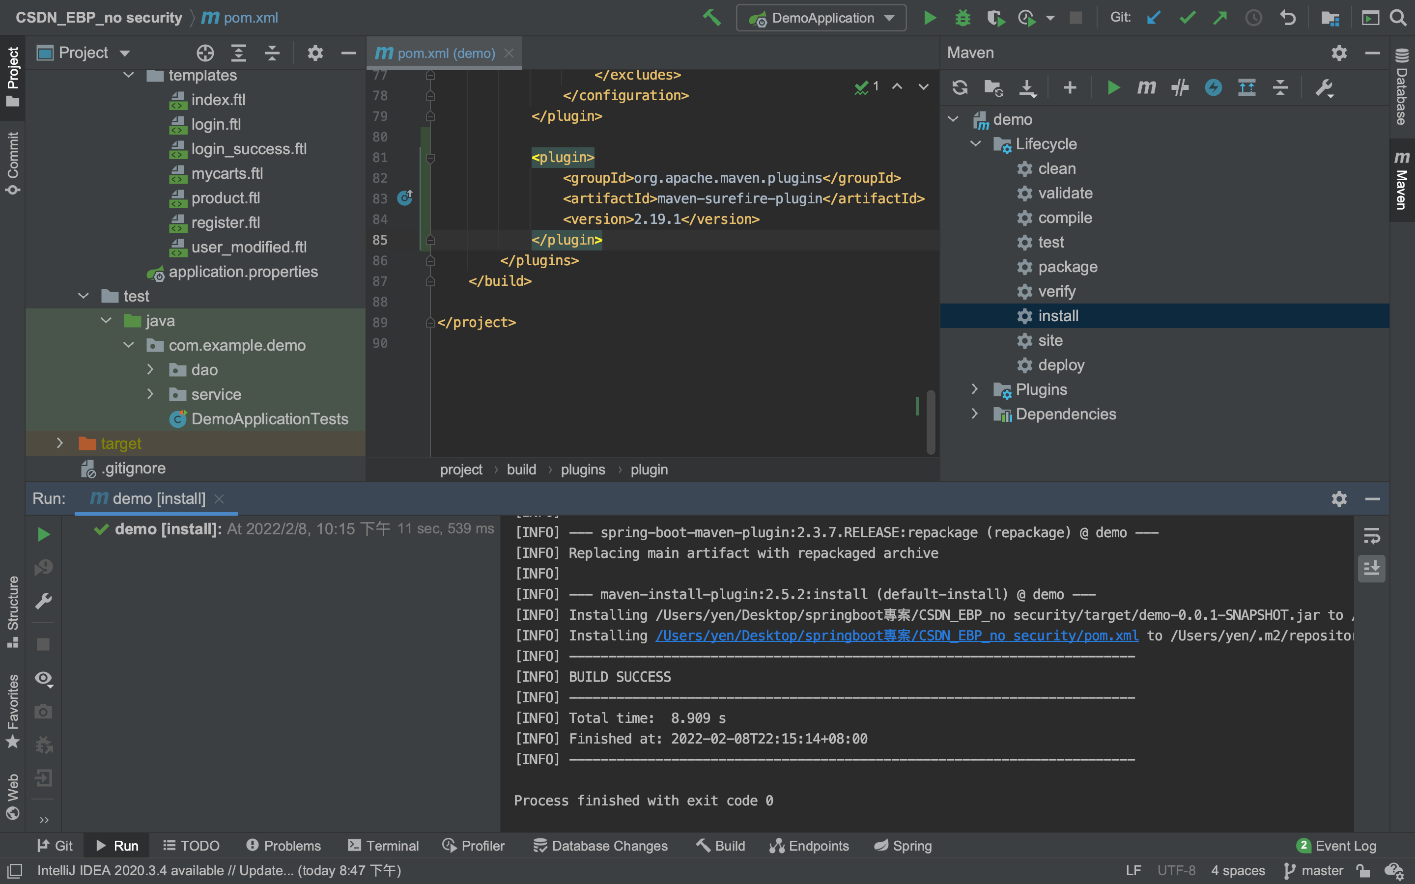Click Select Opened File target icon
1415x884 pixels.
(205, 53)
